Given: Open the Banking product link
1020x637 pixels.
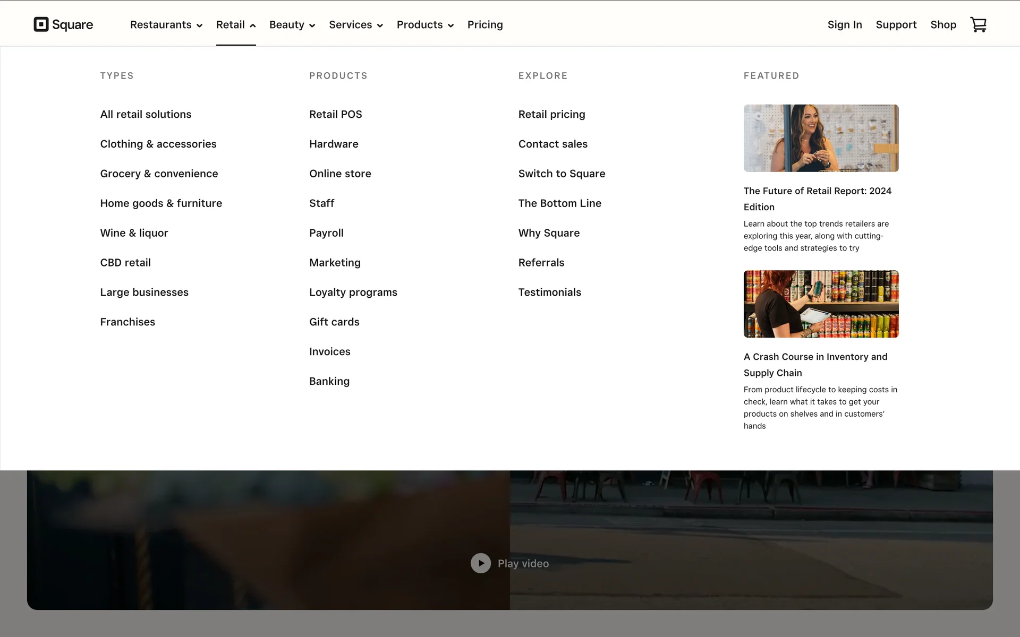Looking at the screenshot, I should 329,381.
